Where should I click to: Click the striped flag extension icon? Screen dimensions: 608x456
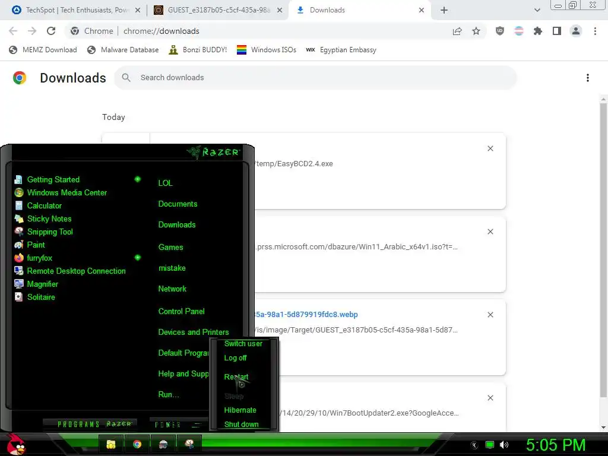[519, 31]
